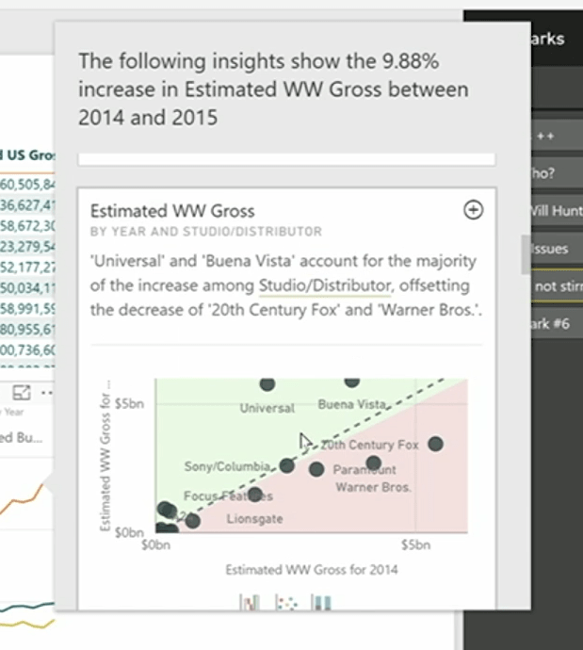
Task: Select the Buena Vista data point
Action: (x=352, y=382)
